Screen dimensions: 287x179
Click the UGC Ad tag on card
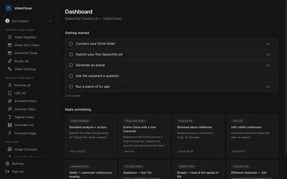[x=237, y=121]
